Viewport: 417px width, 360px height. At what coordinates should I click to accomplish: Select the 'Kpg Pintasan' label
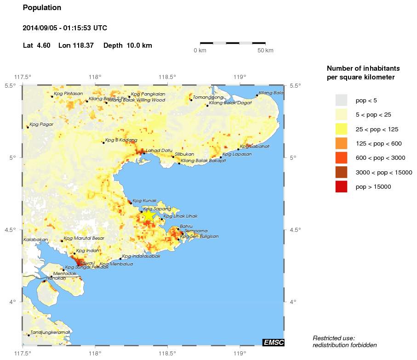point(69,94)
